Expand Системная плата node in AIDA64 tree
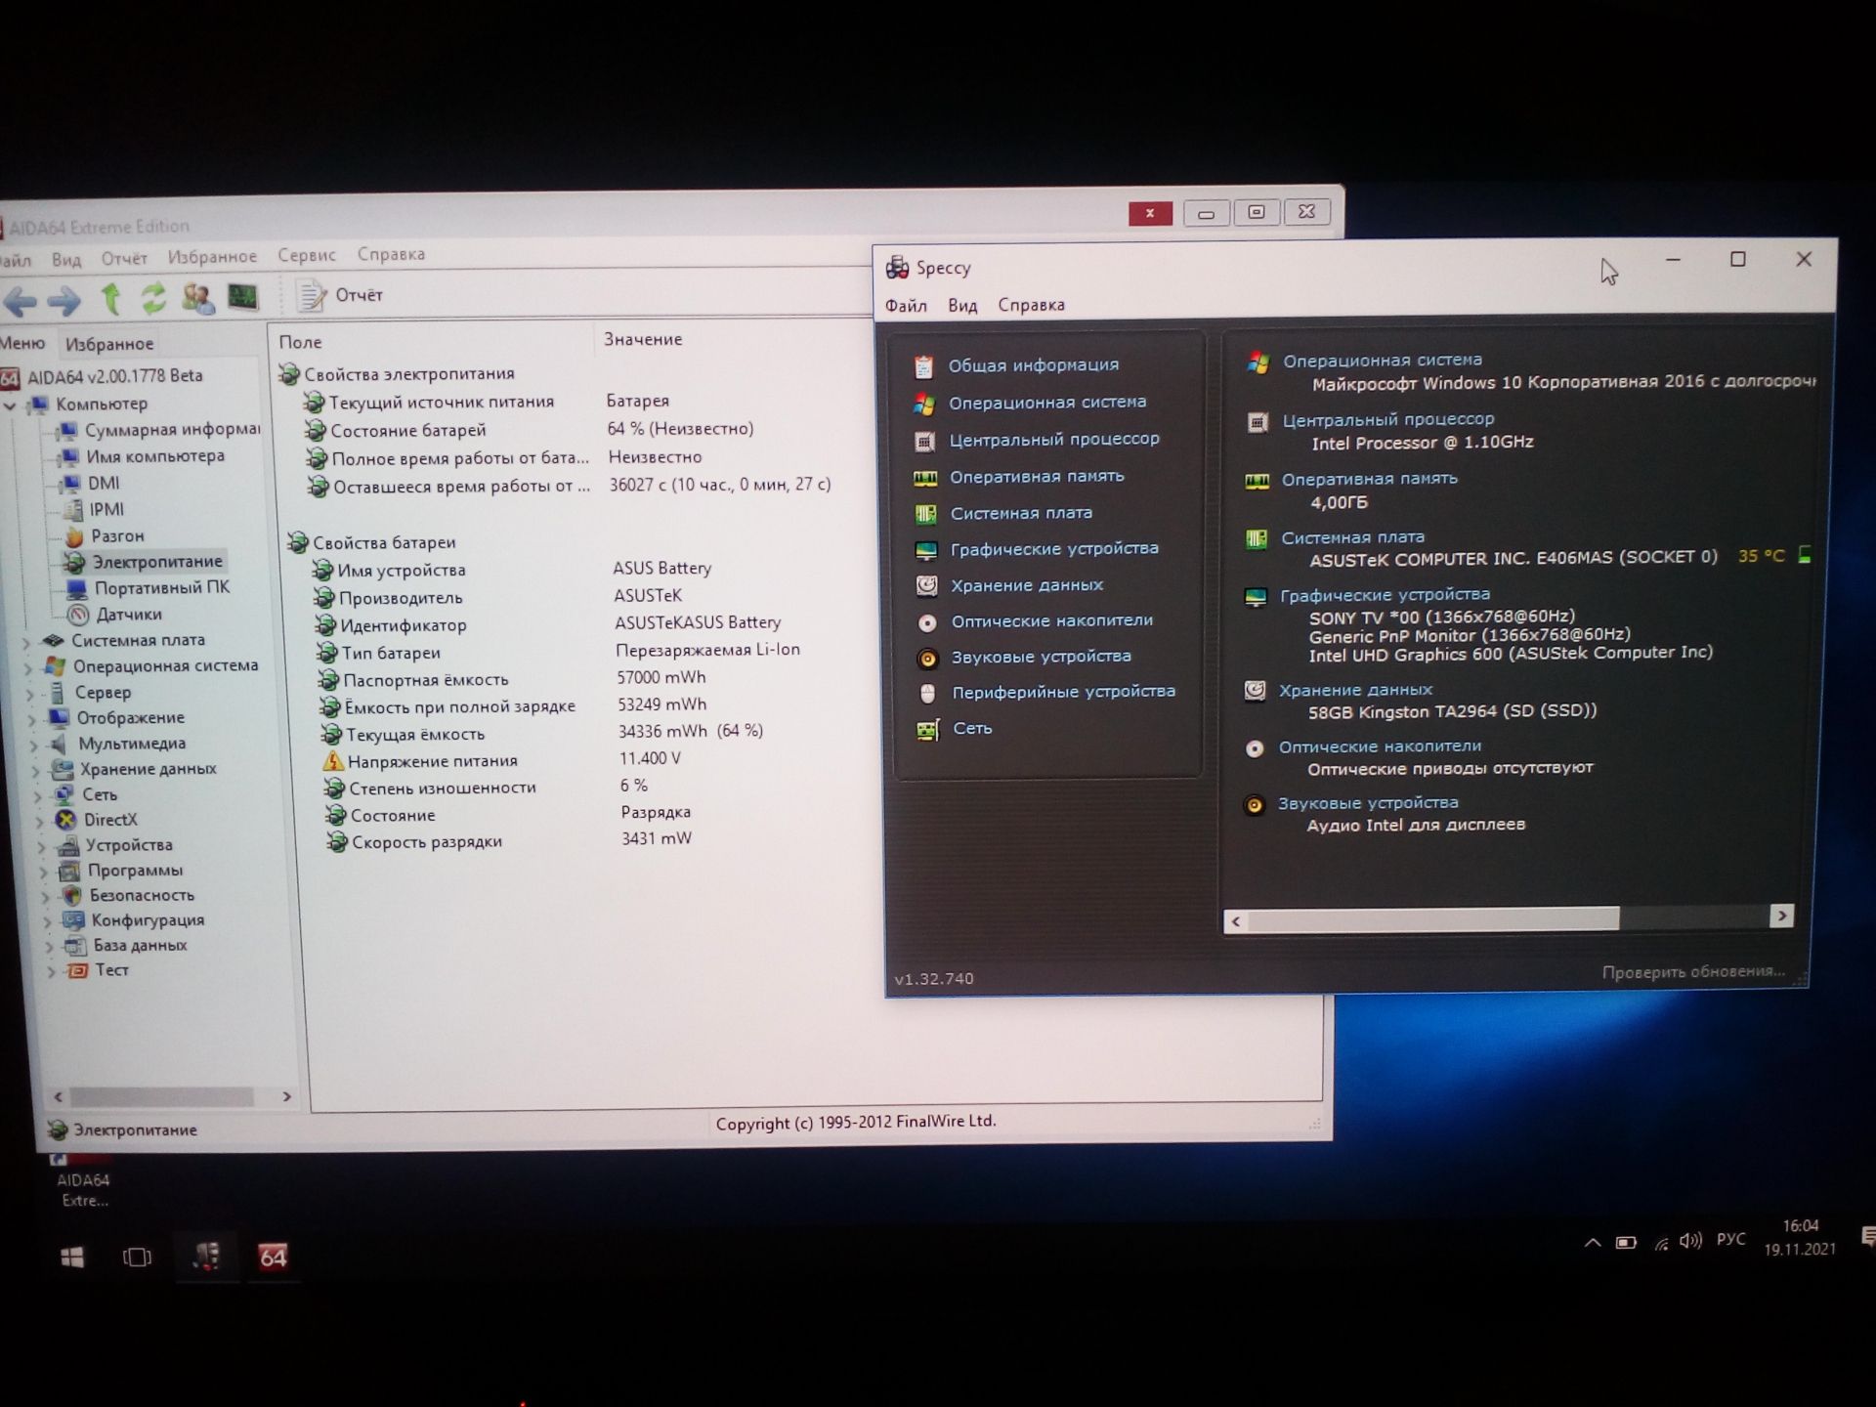The width and height of the screenshot is (1876, 1407). pyautogui.click(x=26, y=642)
